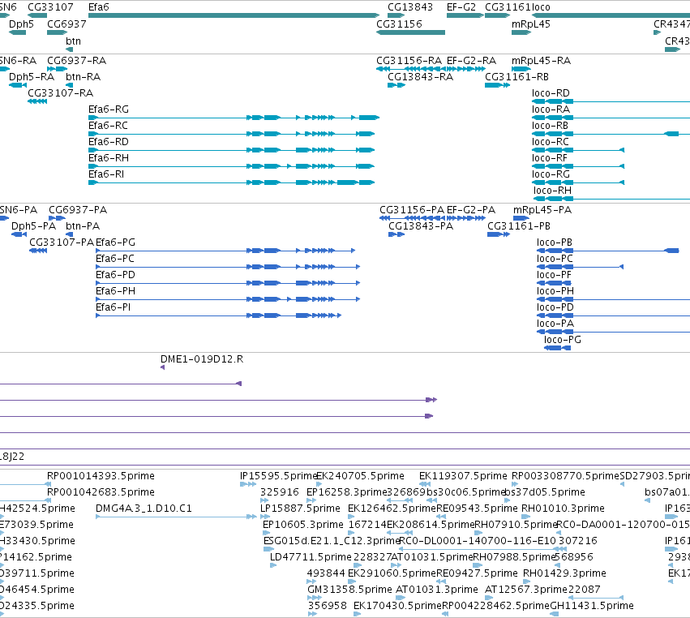This screenshot has height=618, width=690.
Task: Select the CG31156-PA protein label
Action: coord(412,209)
